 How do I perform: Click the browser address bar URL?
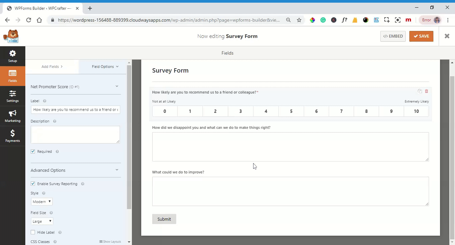click(169, 20)
